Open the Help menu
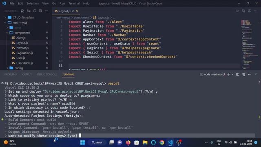261x147 pixels. click(86, 3)
